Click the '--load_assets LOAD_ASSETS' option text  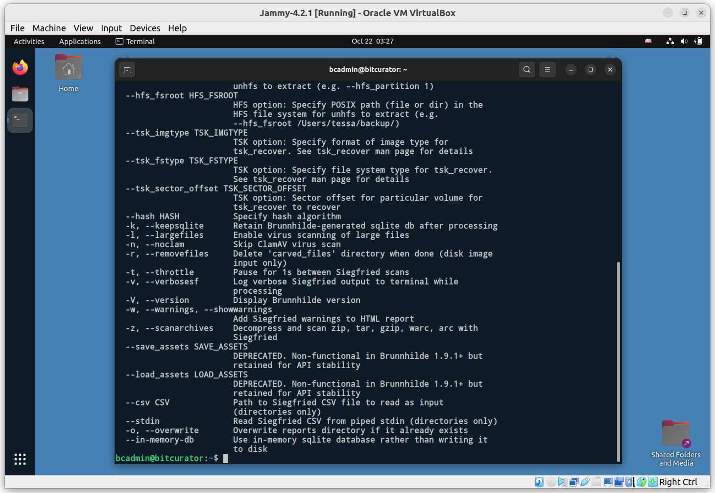(187, 375)
